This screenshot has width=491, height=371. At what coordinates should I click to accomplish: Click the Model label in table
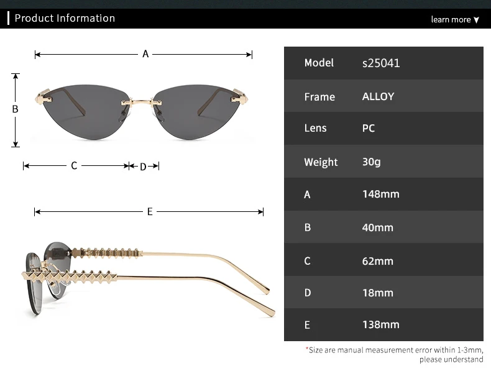pyautogui.click(x=319, y=63)
